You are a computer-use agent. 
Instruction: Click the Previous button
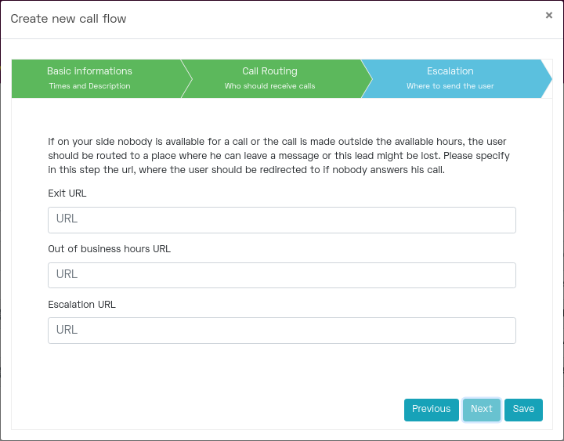(x=432, y=410)
